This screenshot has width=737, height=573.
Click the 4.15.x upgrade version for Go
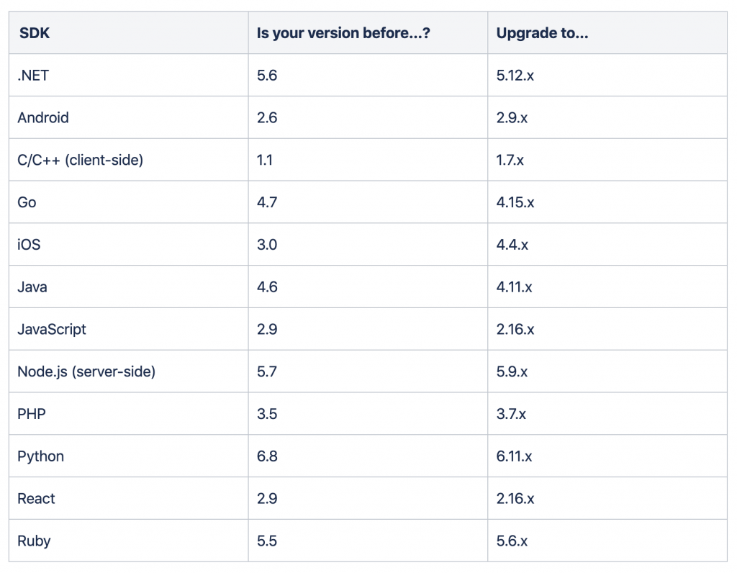pos(515,202)
